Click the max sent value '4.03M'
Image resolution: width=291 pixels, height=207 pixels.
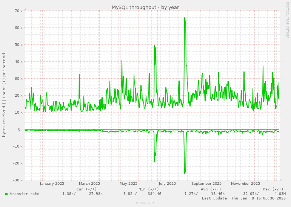[280, 194]
